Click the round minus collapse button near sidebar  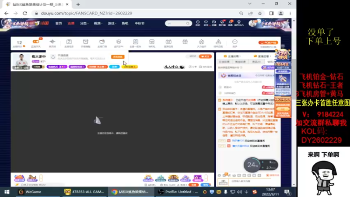click(283, 46)
